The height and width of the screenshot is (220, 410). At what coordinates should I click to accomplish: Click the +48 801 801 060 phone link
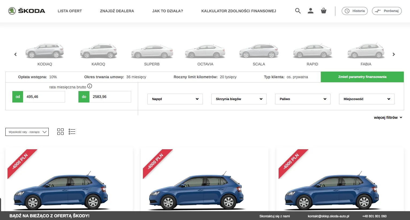(374, 216)
